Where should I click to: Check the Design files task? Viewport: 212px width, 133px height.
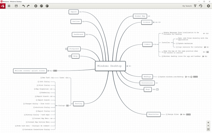pyautogui.click(x=166, y=114)
